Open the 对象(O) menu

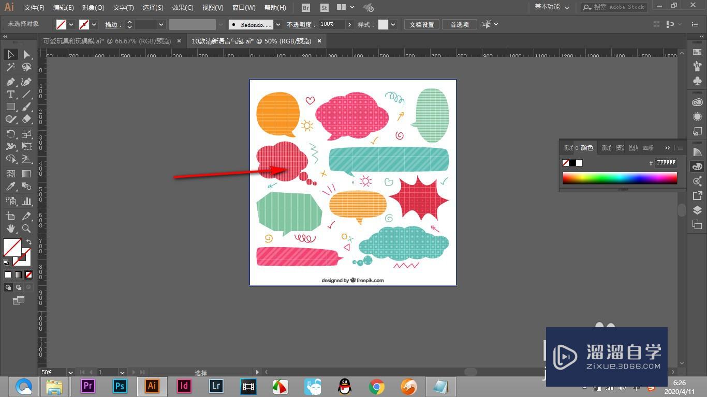(x=93, y=8)
